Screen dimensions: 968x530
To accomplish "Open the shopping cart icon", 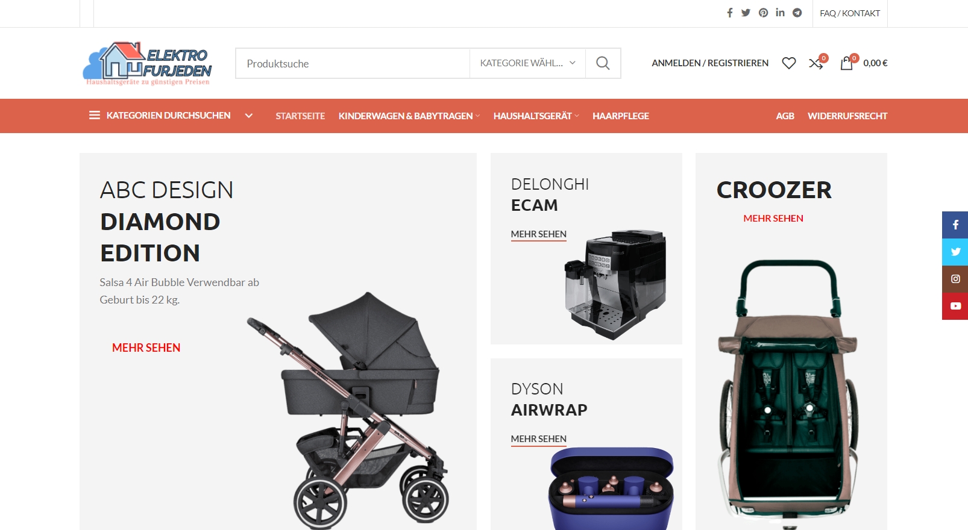I will pos(847,63).
